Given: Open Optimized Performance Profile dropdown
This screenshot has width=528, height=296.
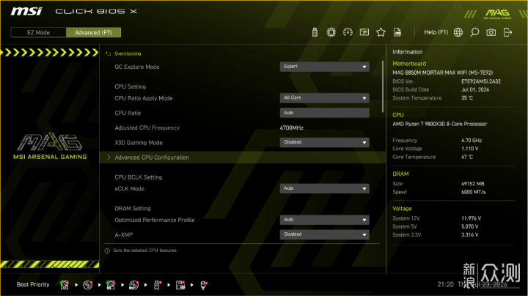Looking at the screenshot, I should (324, 220).
